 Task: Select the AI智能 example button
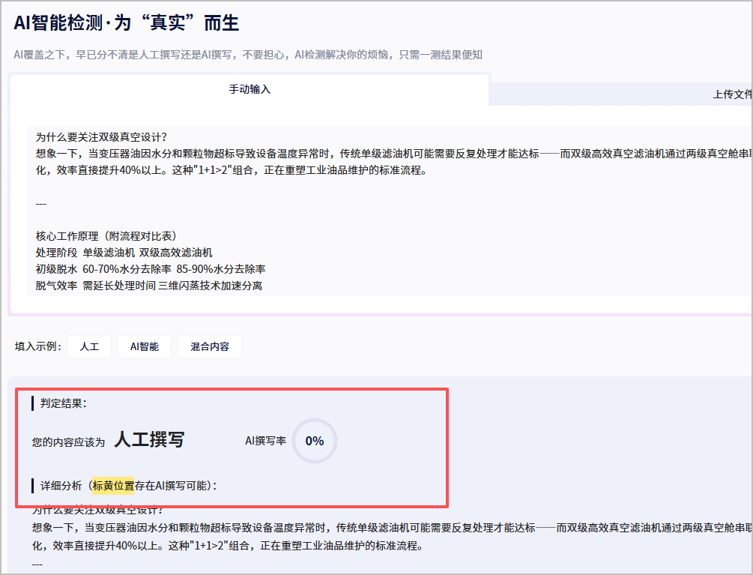tap(144, 347)
